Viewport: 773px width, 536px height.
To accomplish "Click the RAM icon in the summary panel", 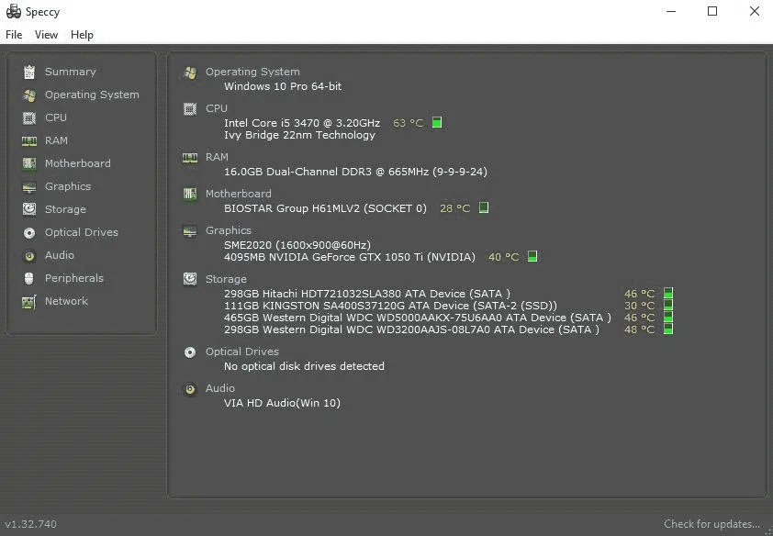I will coord(190,158).
